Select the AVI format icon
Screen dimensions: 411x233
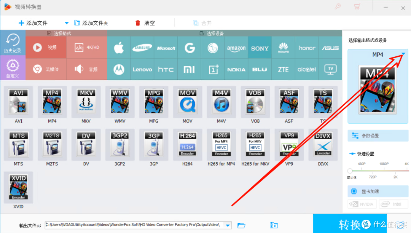pyautogui.click(x=18, y=102)
